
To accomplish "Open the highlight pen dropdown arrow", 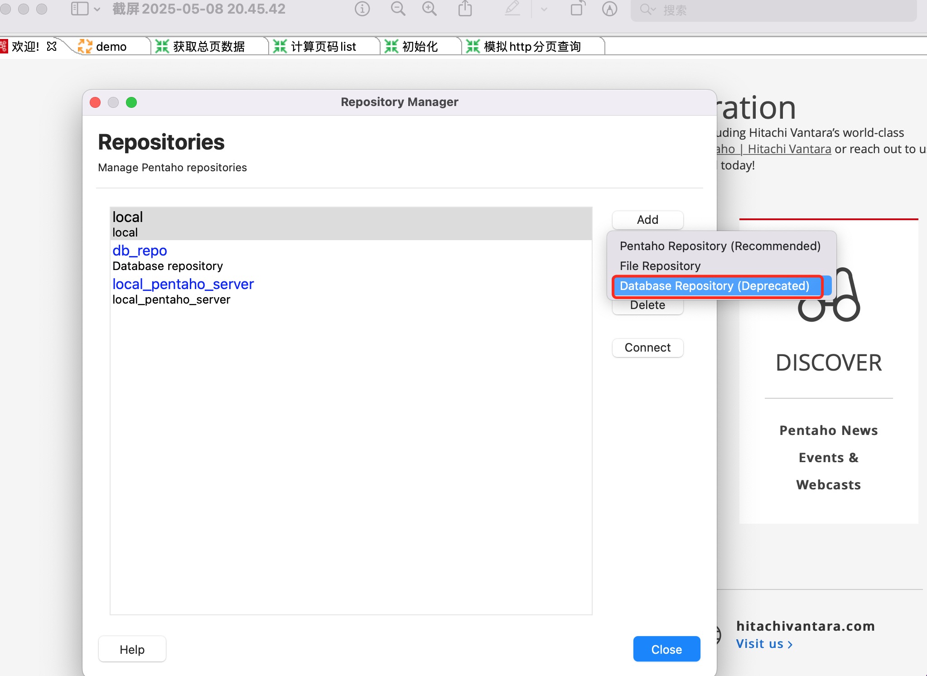I will click(544, 9).
